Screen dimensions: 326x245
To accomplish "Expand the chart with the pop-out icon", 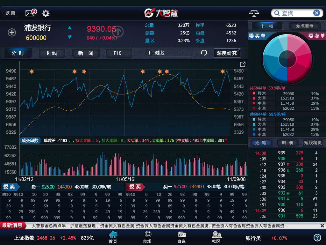I will coord(243,64).
